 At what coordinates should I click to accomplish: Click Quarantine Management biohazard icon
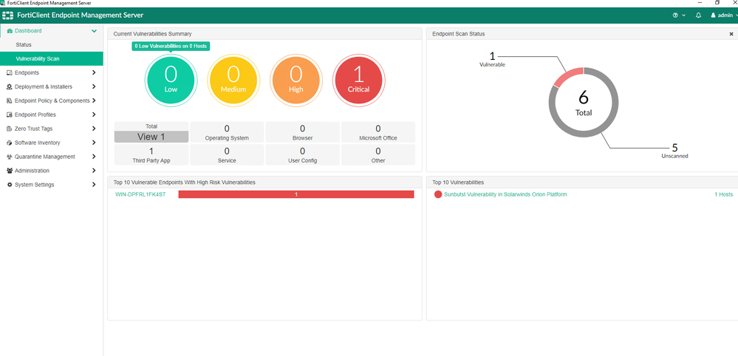[10, 157]
